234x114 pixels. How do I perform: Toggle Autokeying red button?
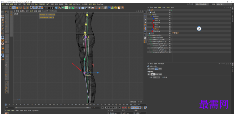coord(126,107)
